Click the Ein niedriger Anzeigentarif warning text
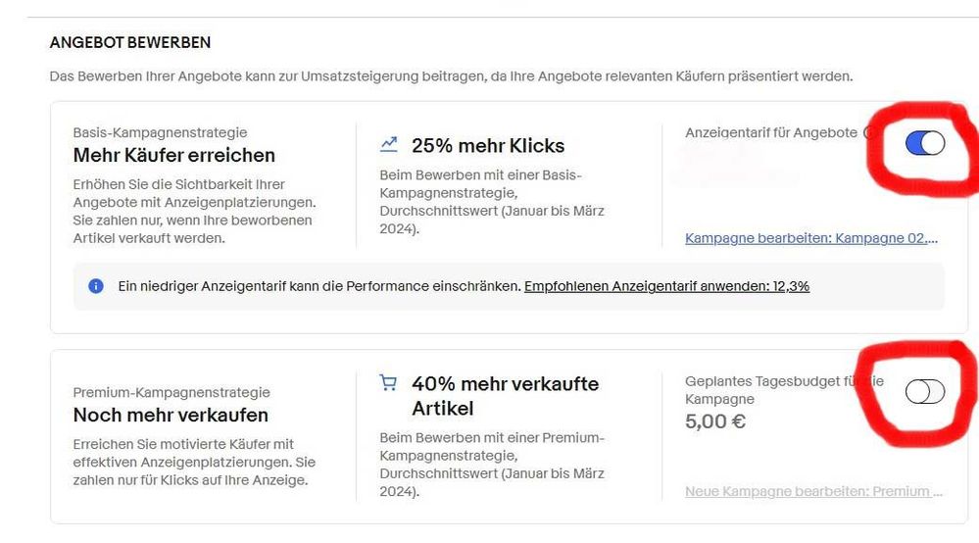Image resolution: width=979 pixels, height=543 pixels. 318,286
